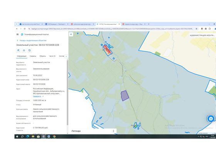Click the Геоинформационный портал logo icon
The height and width of the screenshot is (153, 216).
click(x=22, y=34)
